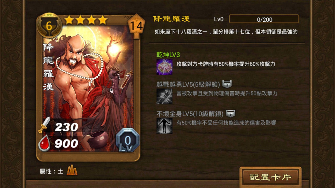The width and height of the screenshot is (335, 188).
Task: Tap the 降龍羅漢 card artwork
Action: (x=88, y=87)
